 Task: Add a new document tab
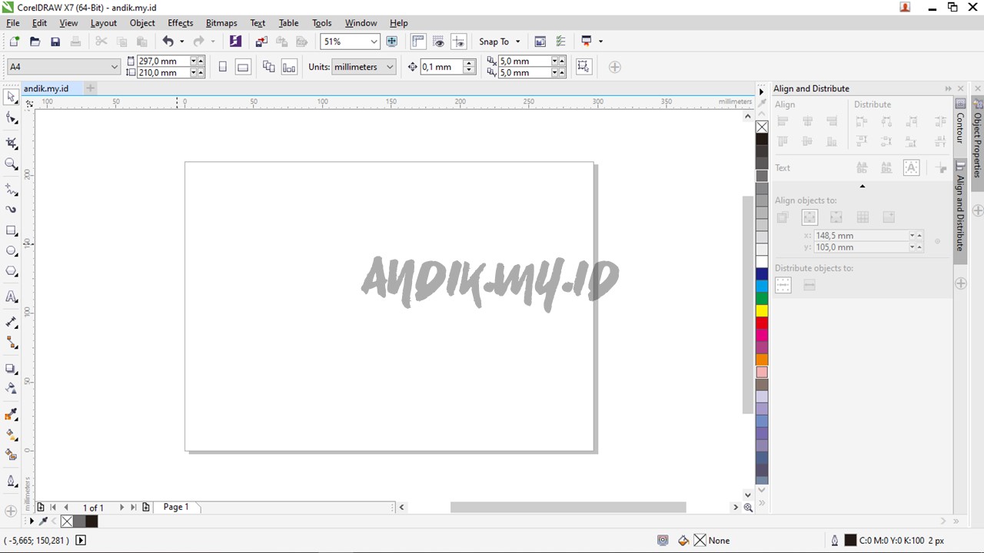[90, 88]
